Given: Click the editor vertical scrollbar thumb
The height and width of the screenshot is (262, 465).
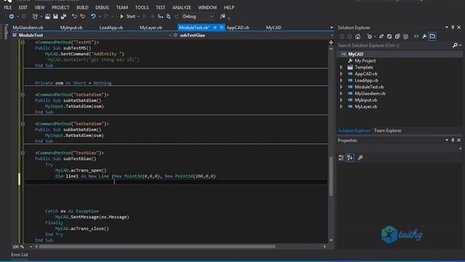Looking at the screenshot, I should click(331, 176).
